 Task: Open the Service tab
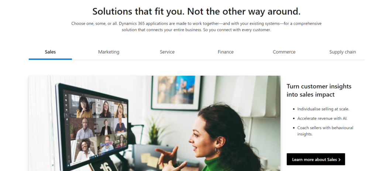pyautogui.click(x=167, y=52)
